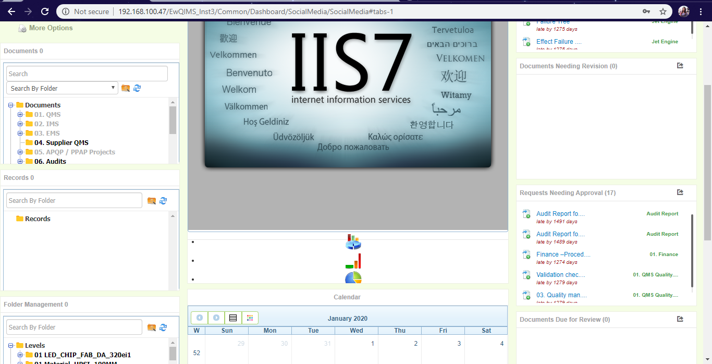This screenshot has width=712, height=364.
Task: Open the Finance –Proced.... request link
Action: (x=563, y=254)
